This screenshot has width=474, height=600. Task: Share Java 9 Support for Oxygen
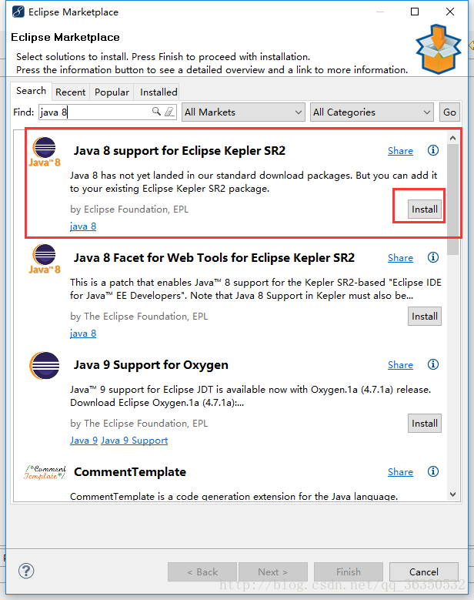point(400,365)
